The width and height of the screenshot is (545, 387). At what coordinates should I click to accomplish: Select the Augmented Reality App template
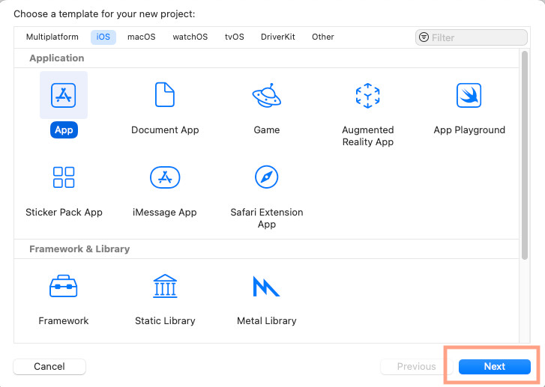click(367, 96)
